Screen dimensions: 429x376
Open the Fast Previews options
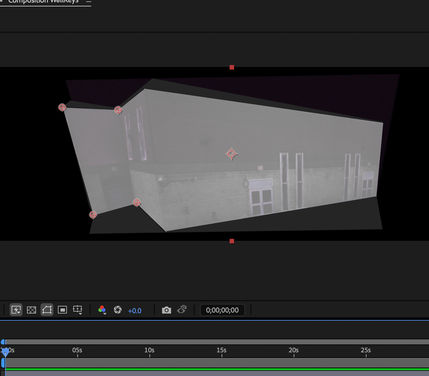(x=16, y=310)
